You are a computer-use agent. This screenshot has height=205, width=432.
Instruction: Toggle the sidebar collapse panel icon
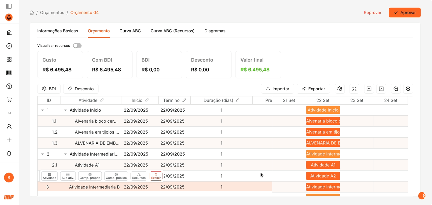pos(9,6)
